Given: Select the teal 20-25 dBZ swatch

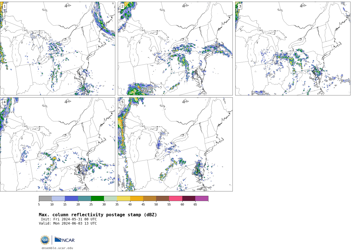Looking at the screenshot, I should [x=84, y=199].
